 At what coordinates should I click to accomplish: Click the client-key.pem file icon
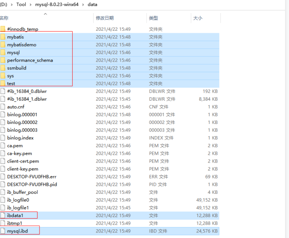[3, 169]
